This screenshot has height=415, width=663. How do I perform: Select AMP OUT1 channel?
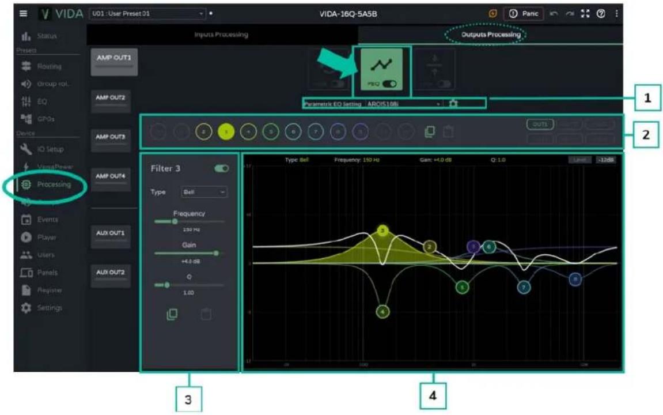[x=113, y=62]
